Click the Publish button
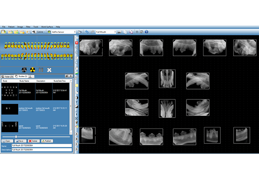 pyautogui.click(x=47, y=141)
